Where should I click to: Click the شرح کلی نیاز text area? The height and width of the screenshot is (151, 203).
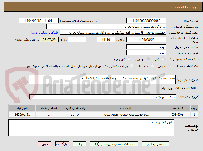point(102,80)
